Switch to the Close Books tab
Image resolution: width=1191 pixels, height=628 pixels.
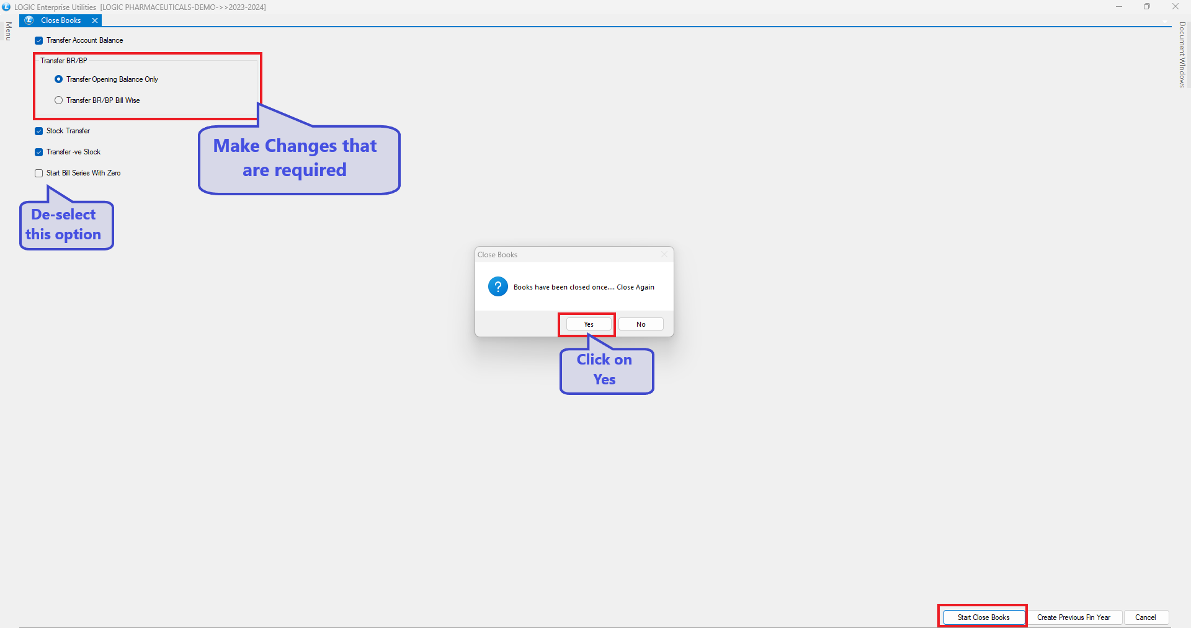pyautogui.click(x=61, y=20)
